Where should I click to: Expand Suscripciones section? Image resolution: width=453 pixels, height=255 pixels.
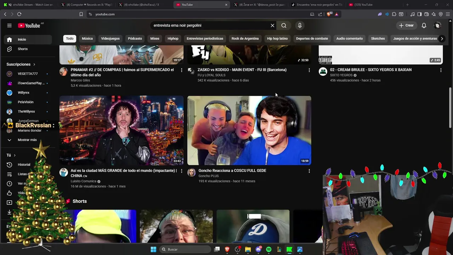(x=21, y=64)
